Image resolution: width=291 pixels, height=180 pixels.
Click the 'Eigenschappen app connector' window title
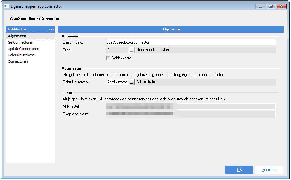point(36,6)
